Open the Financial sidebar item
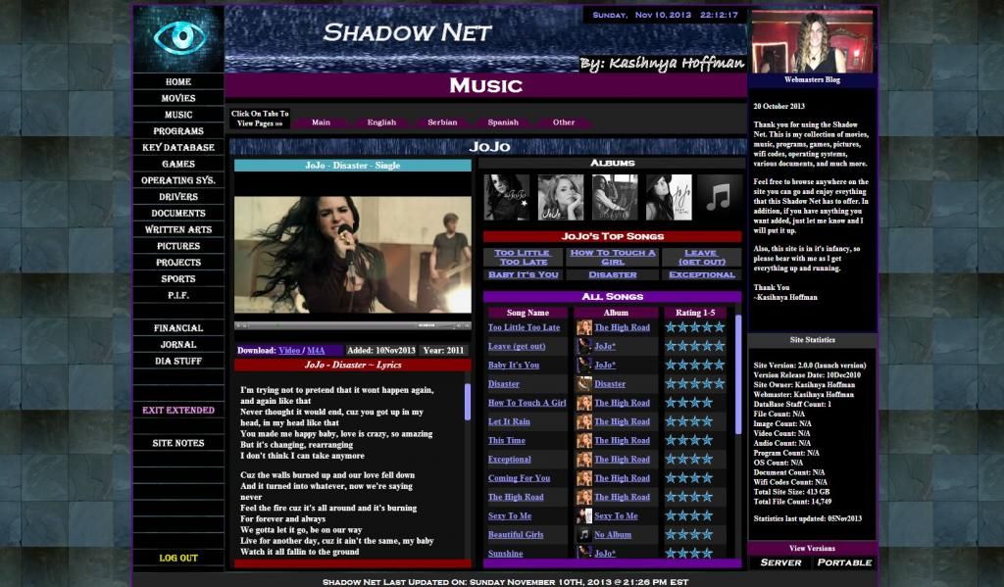The image size is (1004, 587). (178, 328)
